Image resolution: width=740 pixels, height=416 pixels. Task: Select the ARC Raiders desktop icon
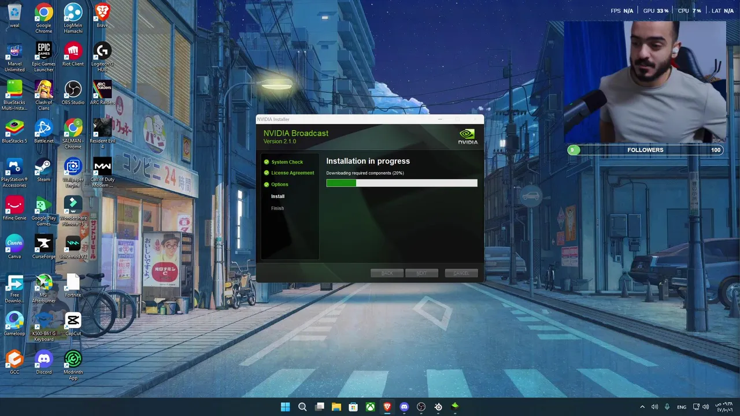tap(102, 92)
